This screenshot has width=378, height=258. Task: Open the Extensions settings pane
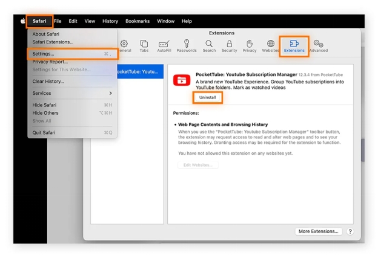pyautogui.click(x=294, y=46)
